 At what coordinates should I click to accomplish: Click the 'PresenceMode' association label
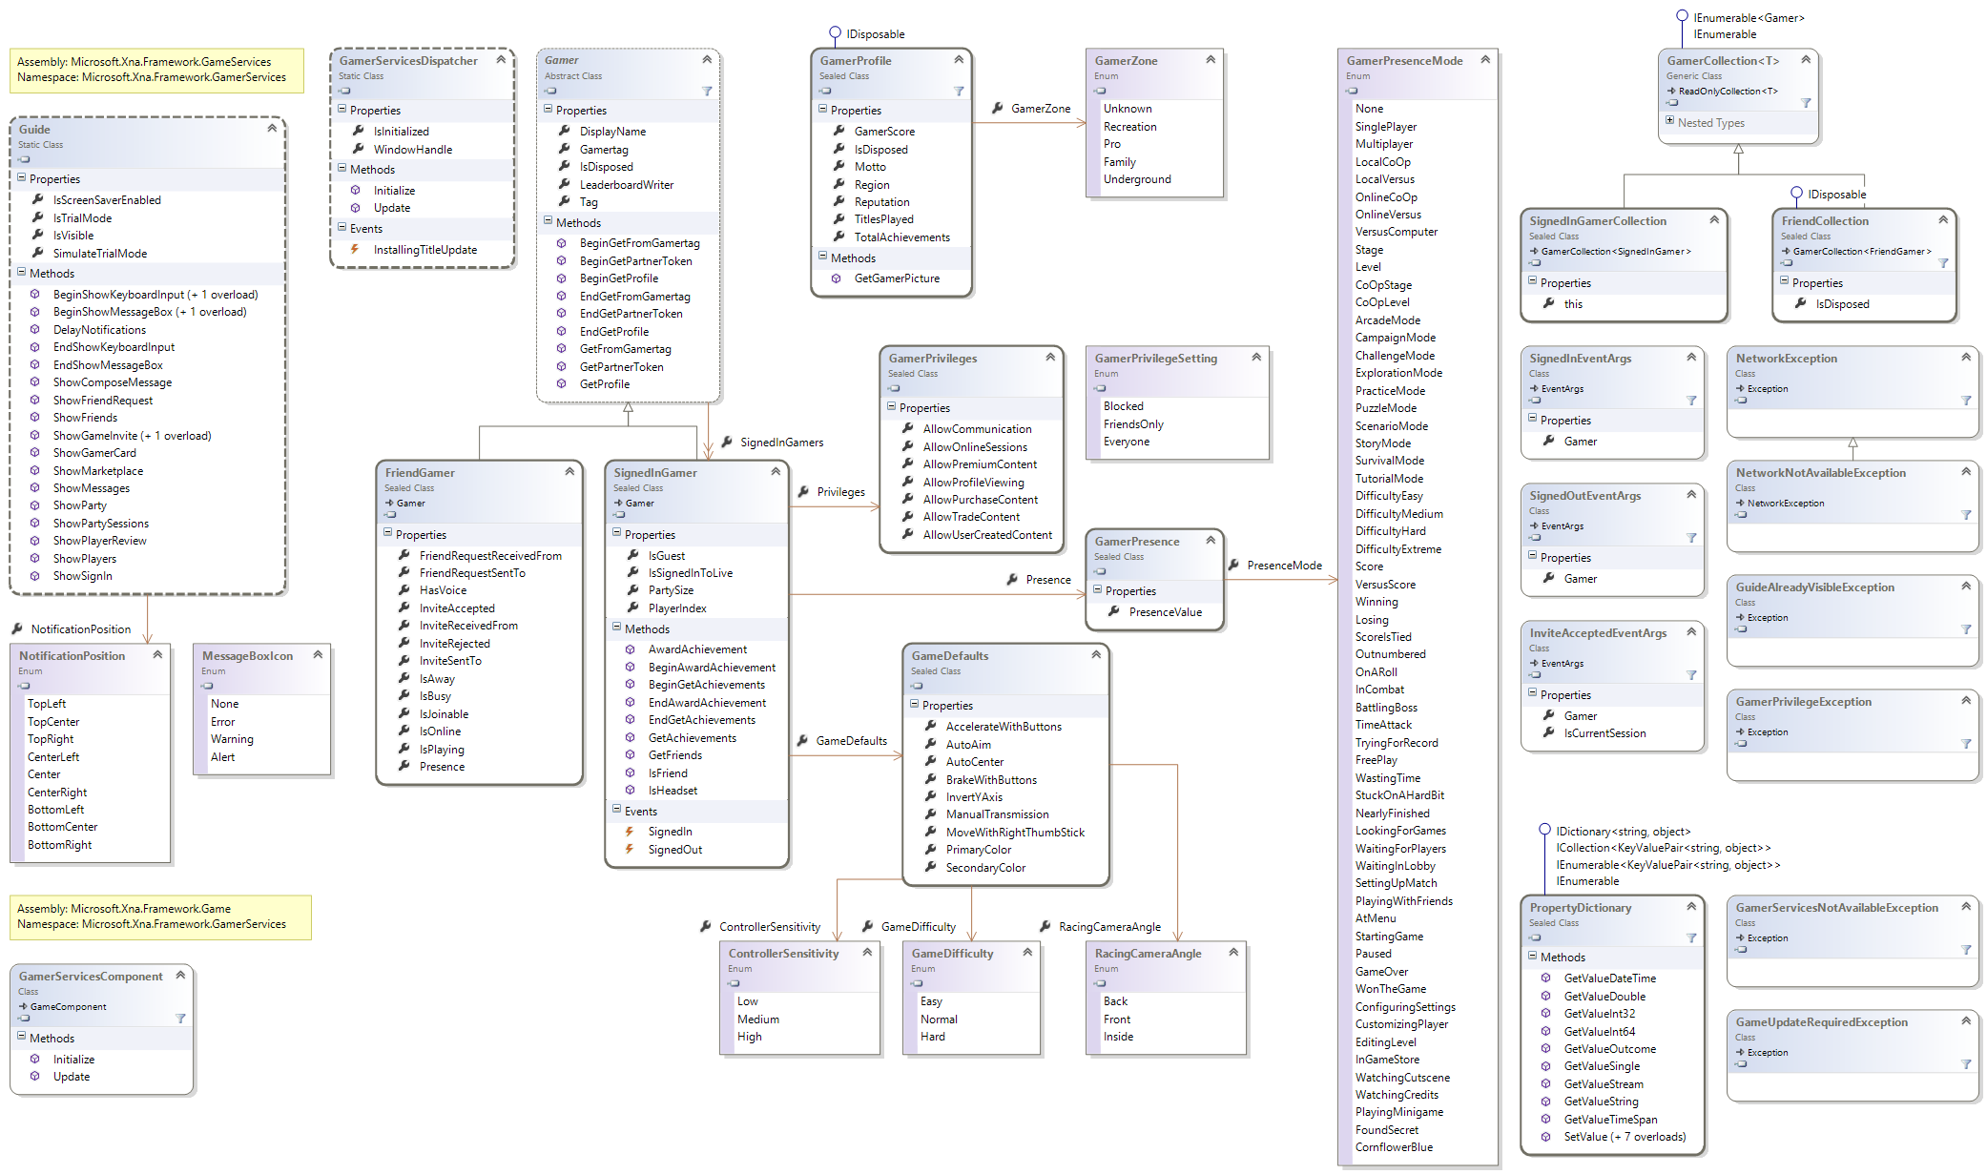pyautogui.click(x=1284, y=566)
